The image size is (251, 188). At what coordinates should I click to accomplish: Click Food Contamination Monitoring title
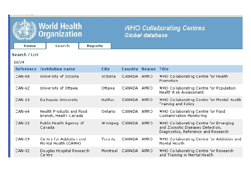[x=192, y=113]
